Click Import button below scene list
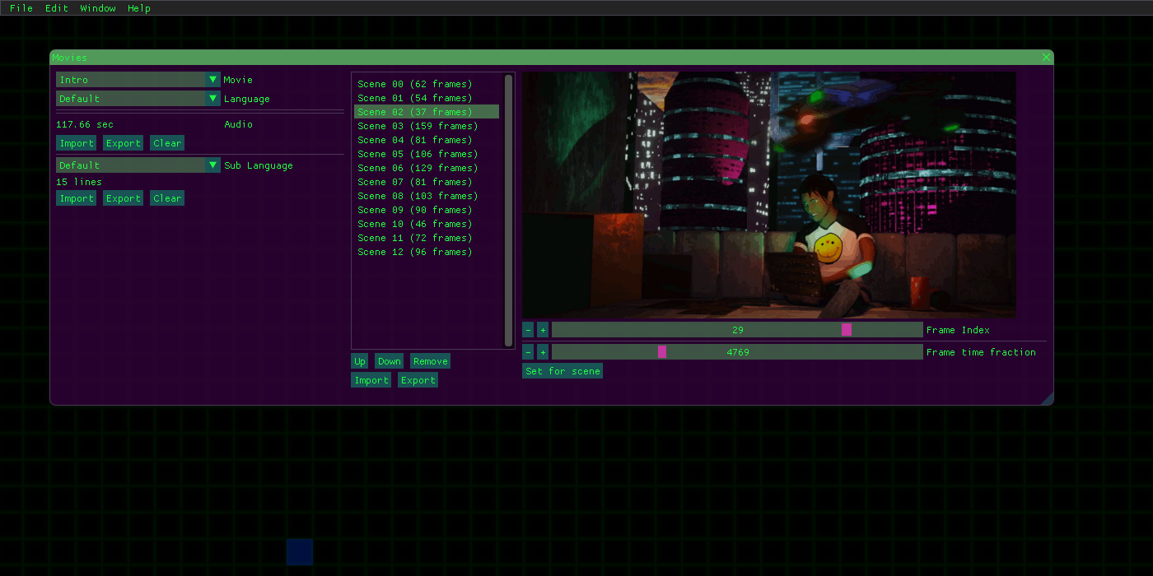The width and height of the screenshot is (1153, 576). (371, 380)
